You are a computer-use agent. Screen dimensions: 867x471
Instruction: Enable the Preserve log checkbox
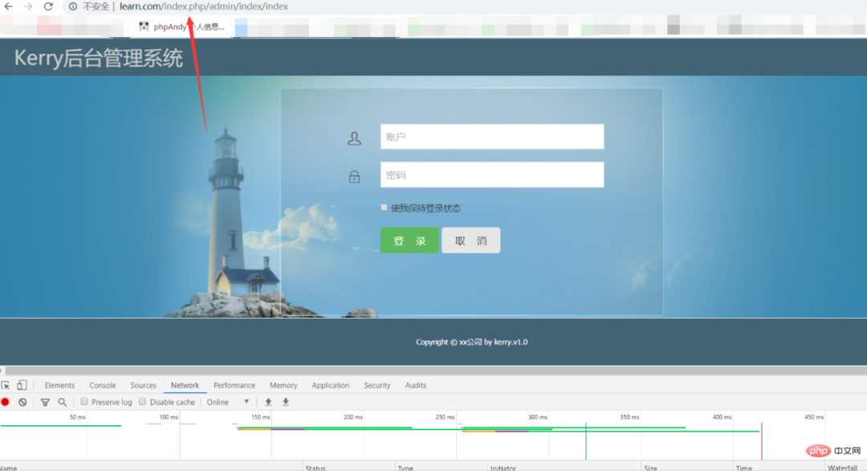84,402
